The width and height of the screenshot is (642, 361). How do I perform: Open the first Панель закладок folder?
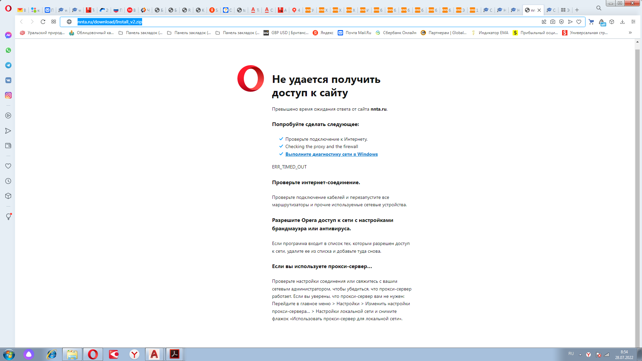(x=140, y=33)
